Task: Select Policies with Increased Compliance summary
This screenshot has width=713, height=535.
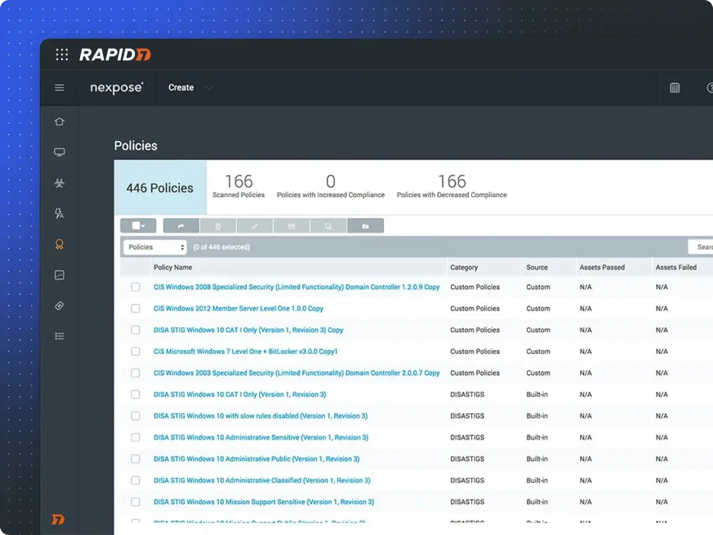Action: [331, 187]
